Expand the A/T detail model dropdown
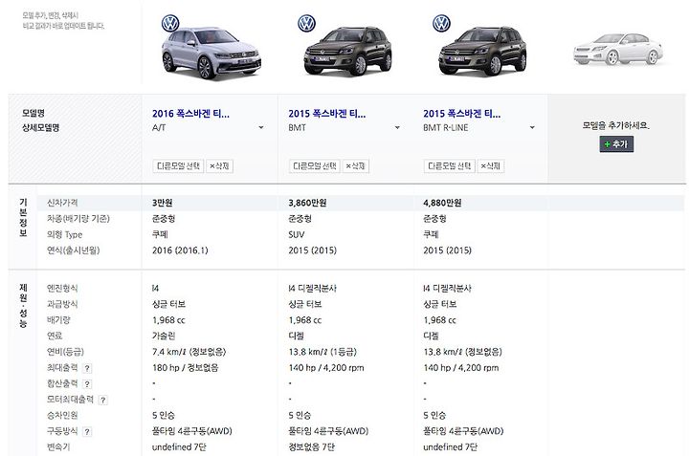 [x=261, y=128]
